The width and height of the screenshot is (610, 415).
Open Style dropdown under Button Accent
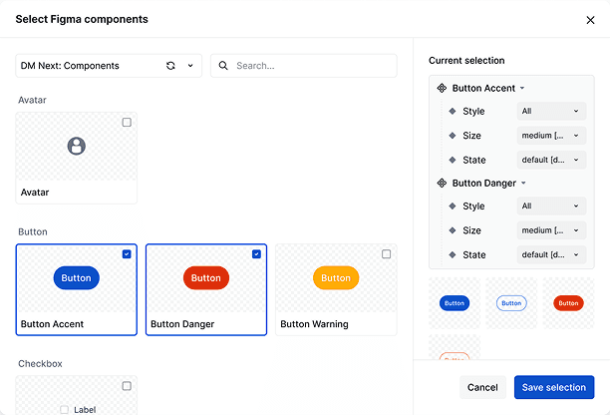(550, 111)
